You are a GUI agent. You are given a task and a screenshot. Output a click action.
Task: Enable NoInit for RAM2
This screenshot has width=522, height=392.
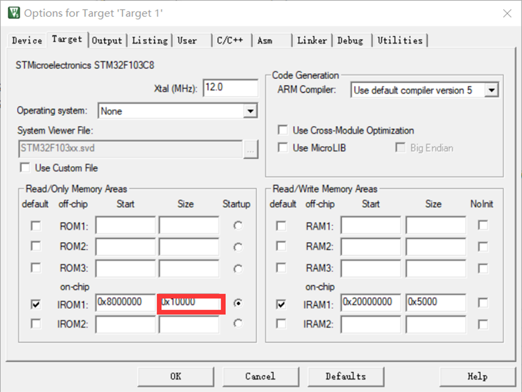coord(483,246)
